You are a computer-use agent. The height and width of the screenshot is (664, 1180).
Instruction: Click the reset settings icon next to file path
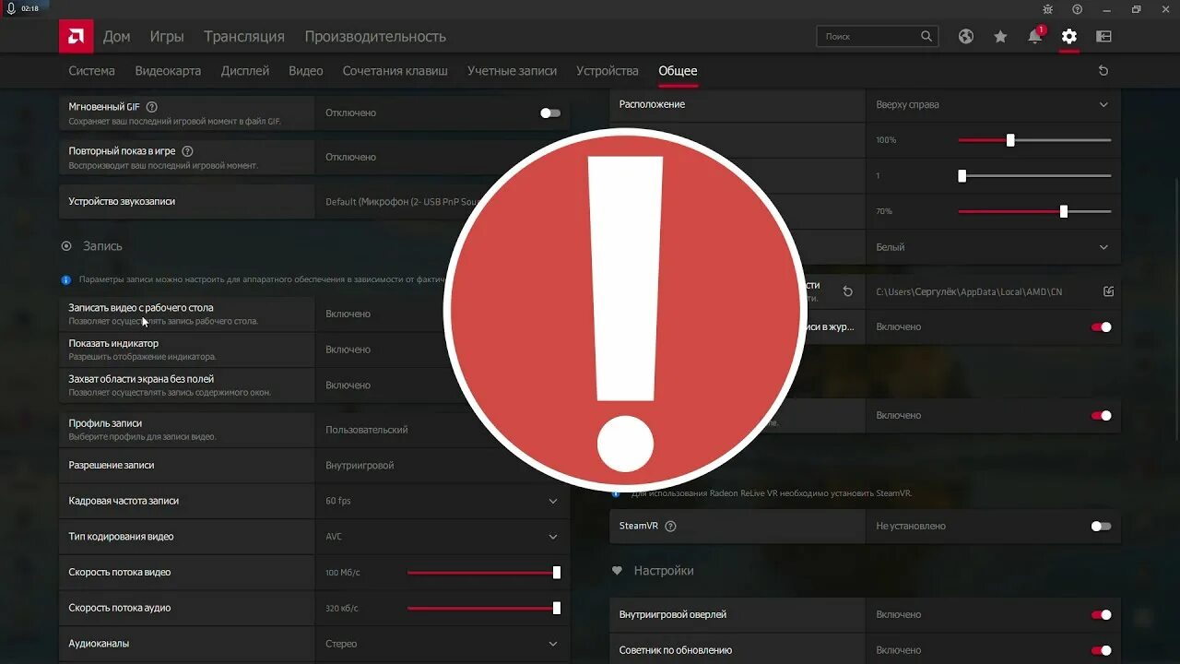pos(847,290)
